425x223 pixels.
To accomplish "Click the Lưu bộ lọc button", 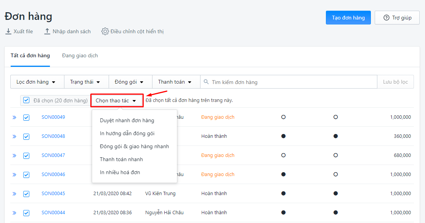I will (395, 82).
